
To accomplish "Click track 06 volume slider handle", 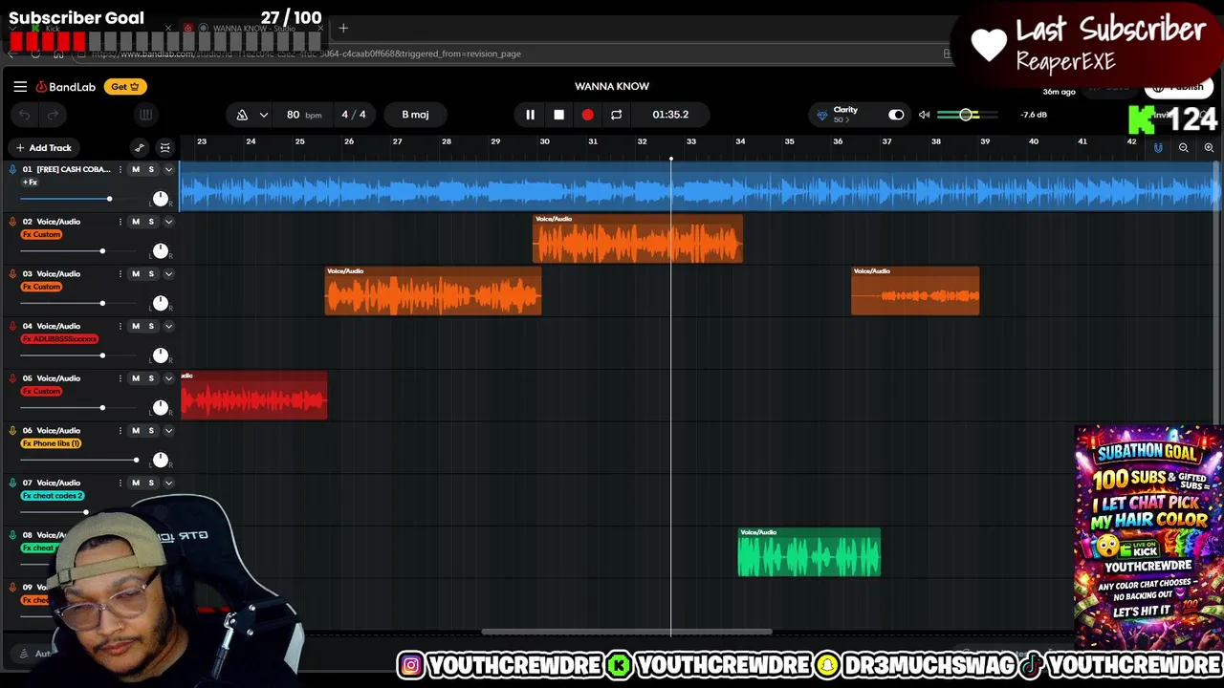I will click(x=136, y=460).
